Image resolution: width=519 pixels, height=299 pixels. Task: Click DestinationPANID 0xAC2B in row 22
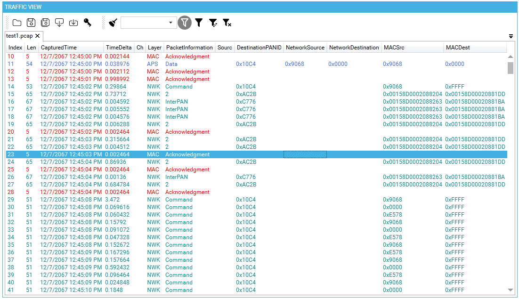pyautogui.click(x=246, y=147)
